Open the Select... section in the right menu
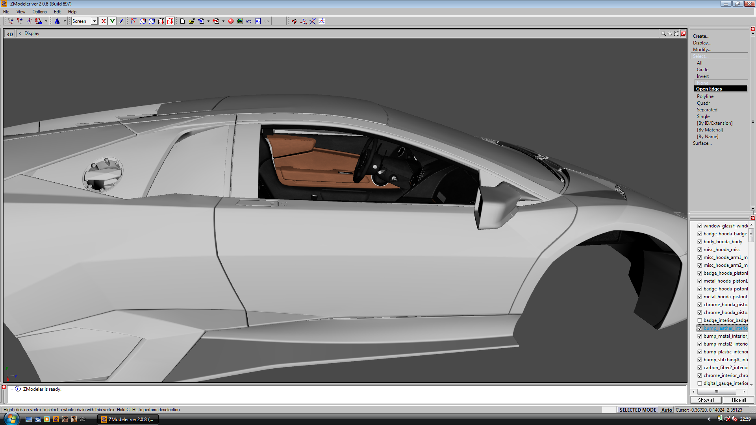This screenshot has height=425, width=756. coord(701,56)
